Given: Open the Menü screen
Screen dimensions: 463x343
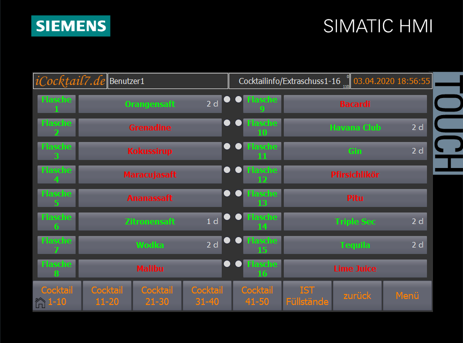Looking at the screenshot, I should tap(407, 296).
